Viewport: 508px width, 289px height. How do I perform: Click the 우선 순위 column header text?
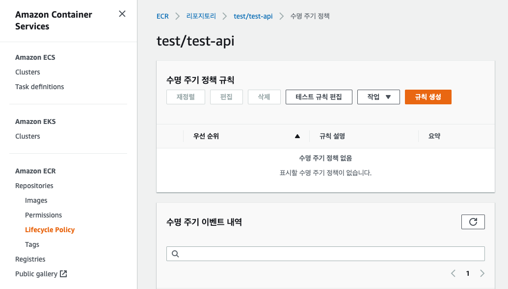tap(206, 136)
